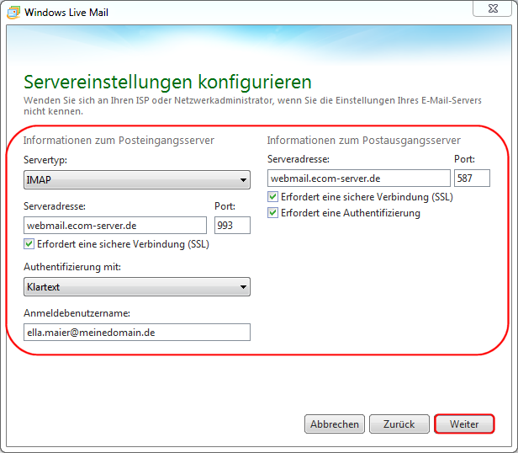Toggle outgoing server SSL checkbox
This screenshot has height=453, width=518.
tap(272, 197)
